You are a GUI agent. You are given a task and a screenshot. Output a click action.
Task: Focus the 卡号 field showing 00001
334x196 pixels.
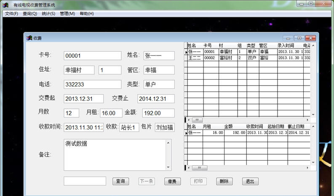pyautogui.click(x=92, y=56)
